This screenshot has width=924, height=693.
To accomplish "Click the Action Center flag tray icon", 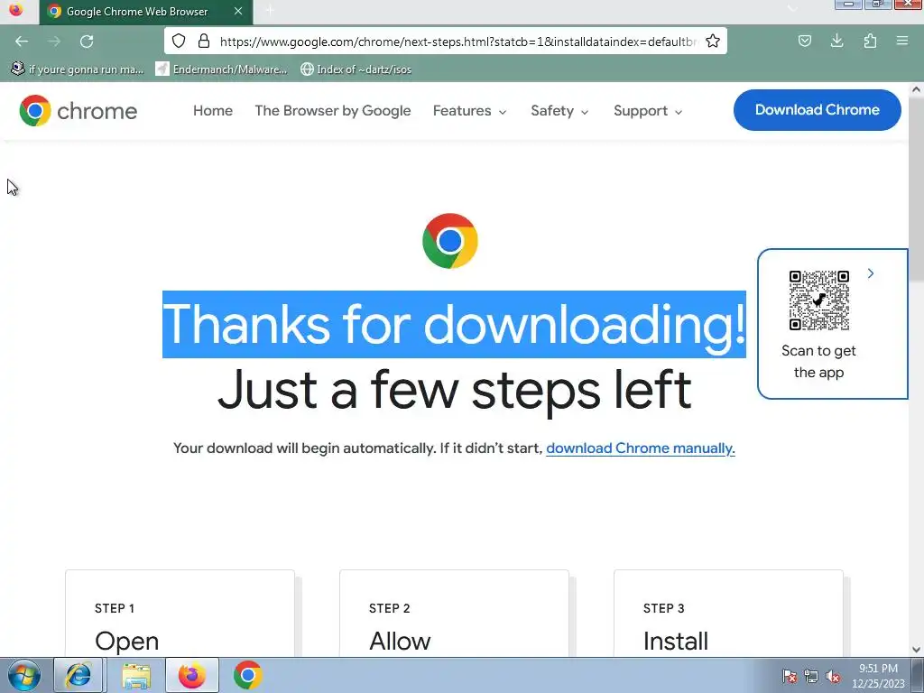I will point(790,676).
